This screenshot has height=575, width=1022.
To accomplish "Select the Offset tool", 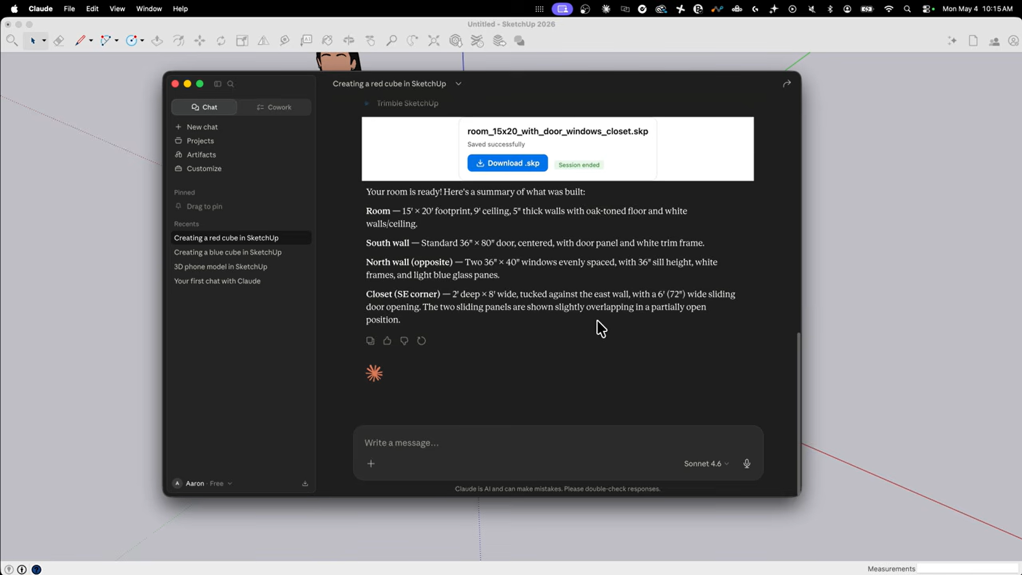I will pos(178,41).
